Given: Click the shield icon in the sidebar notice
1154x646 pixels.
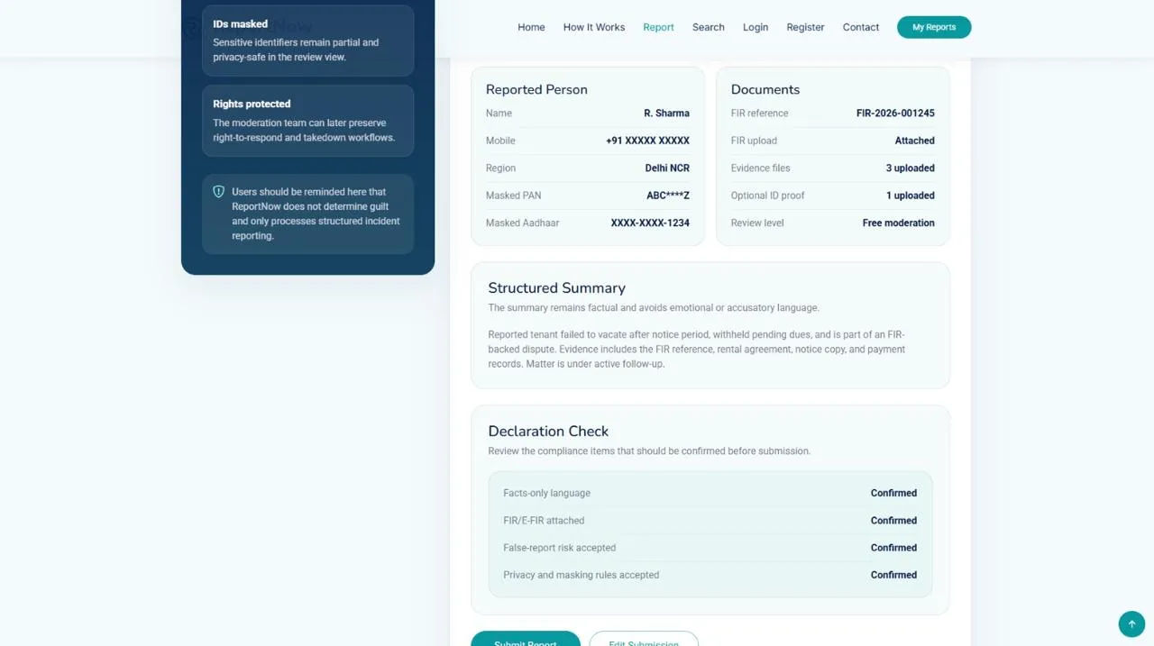Looking at the screenshot, I should coord(218,192).
